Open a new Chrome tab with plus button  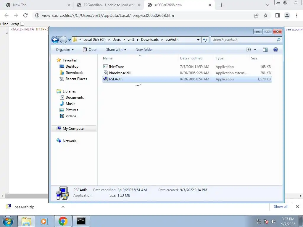pyautogui.click(x=221, y=5)
